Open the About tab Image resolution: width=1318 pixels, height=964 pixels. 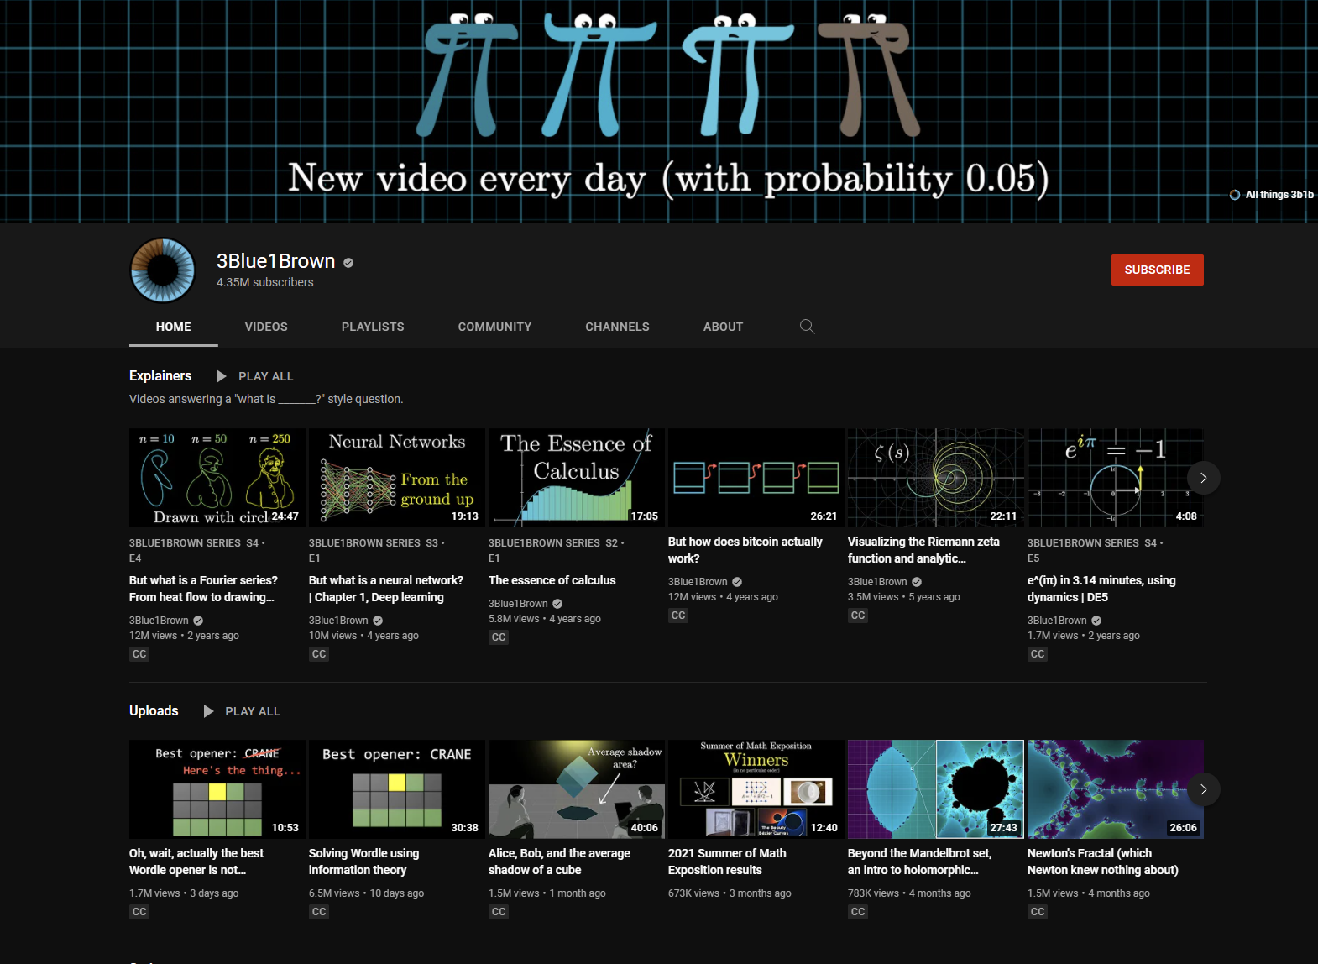[x=723, y=327]
